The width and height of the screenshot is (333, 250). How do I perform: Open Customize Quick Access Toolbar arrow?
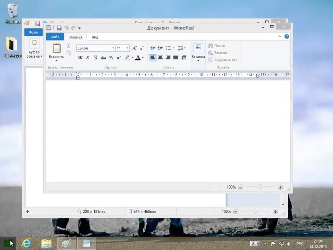click(79, 28)
